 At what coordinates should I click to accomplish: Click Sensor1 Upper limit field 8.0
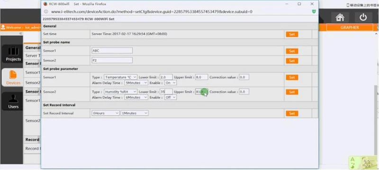coord(202,77)
